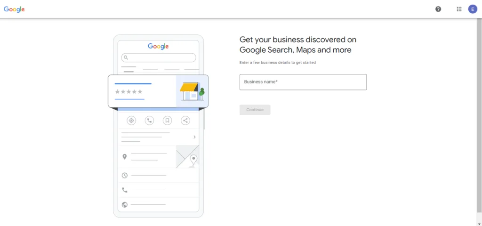Click the Continue button
Image resolution: width=482 pixels, height=226 pixels.
pos(255,110)
